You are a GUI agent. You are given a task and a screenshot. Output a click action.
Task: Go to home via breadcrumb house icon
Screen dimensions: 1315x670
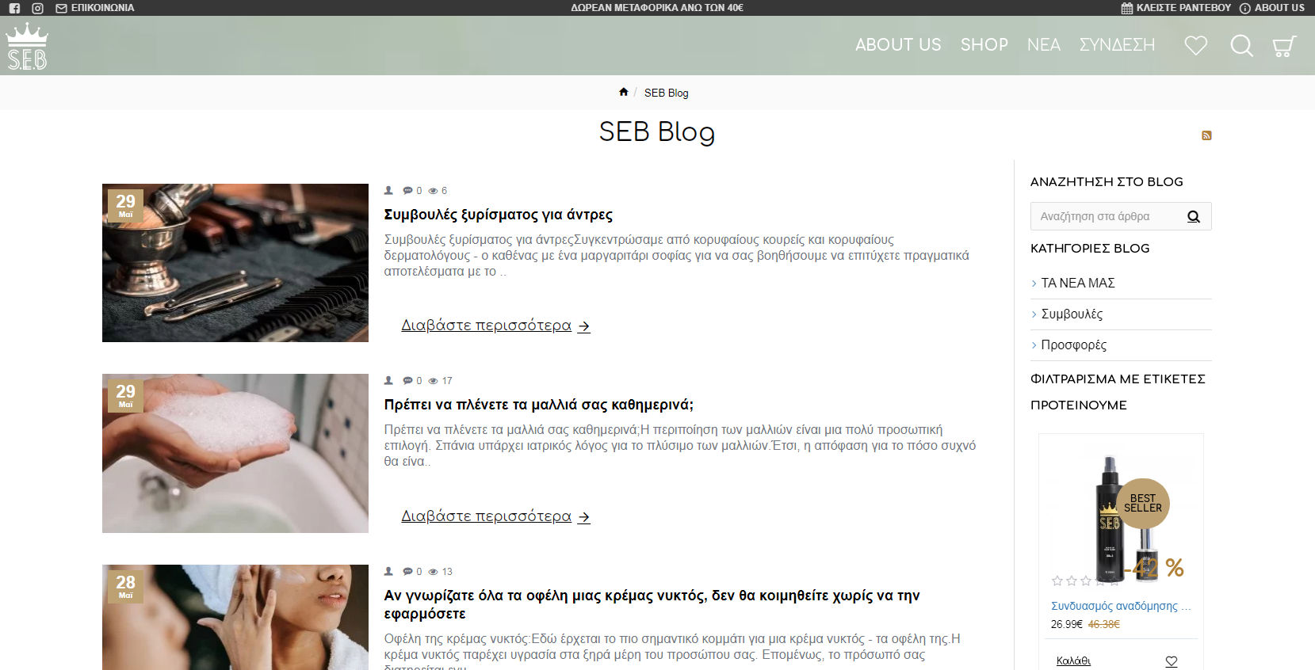click(x=624, y=92)
